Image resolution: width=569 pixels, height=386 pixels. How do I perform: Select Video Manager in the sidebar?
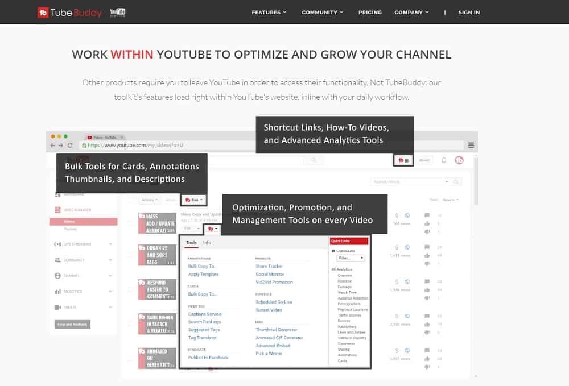pos(73,210)
